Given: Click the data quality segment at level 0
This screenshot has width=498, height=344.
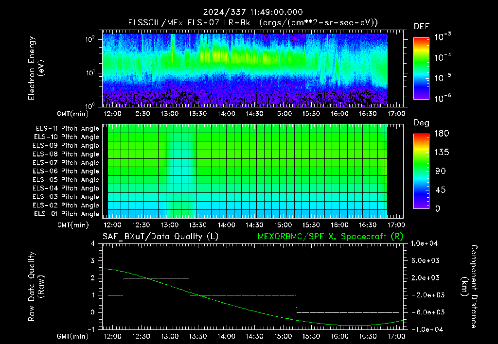Looking at the screenshot, I should pos(348,312).
